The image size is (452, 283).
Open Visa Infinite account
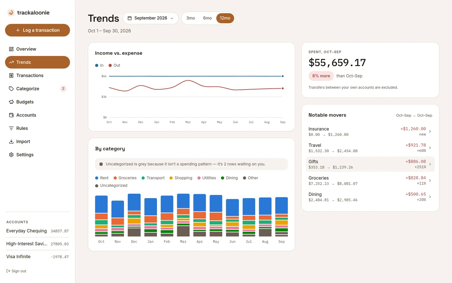coord(38,257)
